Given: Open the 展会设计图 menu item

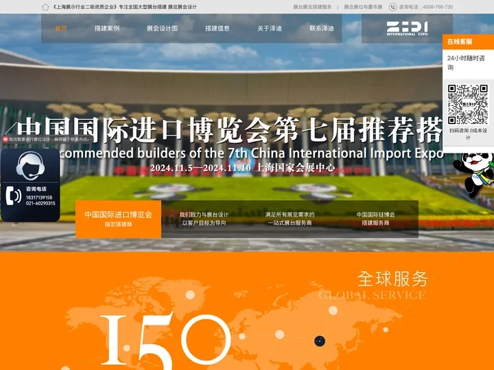Looking at the screenshot, I should coord(162,28).
